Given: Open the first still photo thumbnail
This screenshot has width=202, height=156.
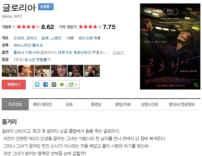Looking at the screenshot, I should [x=10, y=71].
